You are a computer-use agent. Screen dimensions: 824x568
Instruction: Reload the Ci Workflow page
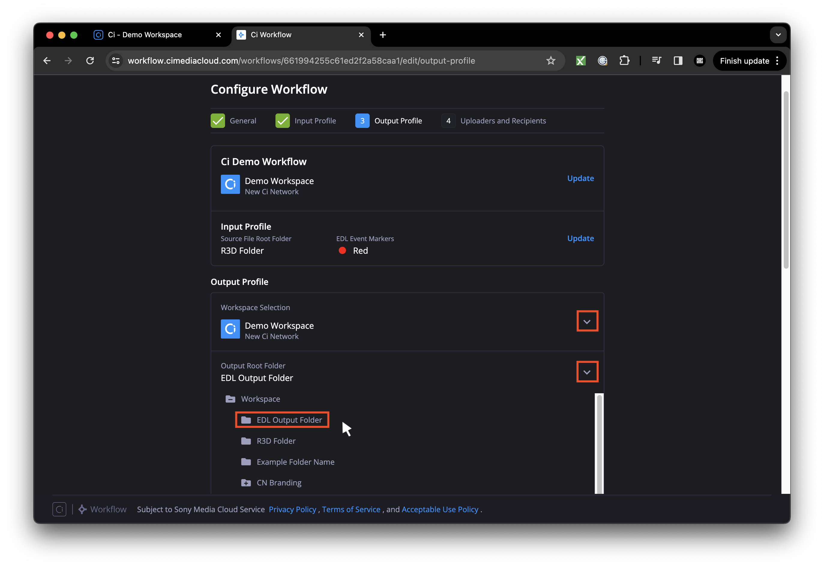pos(90,61)
